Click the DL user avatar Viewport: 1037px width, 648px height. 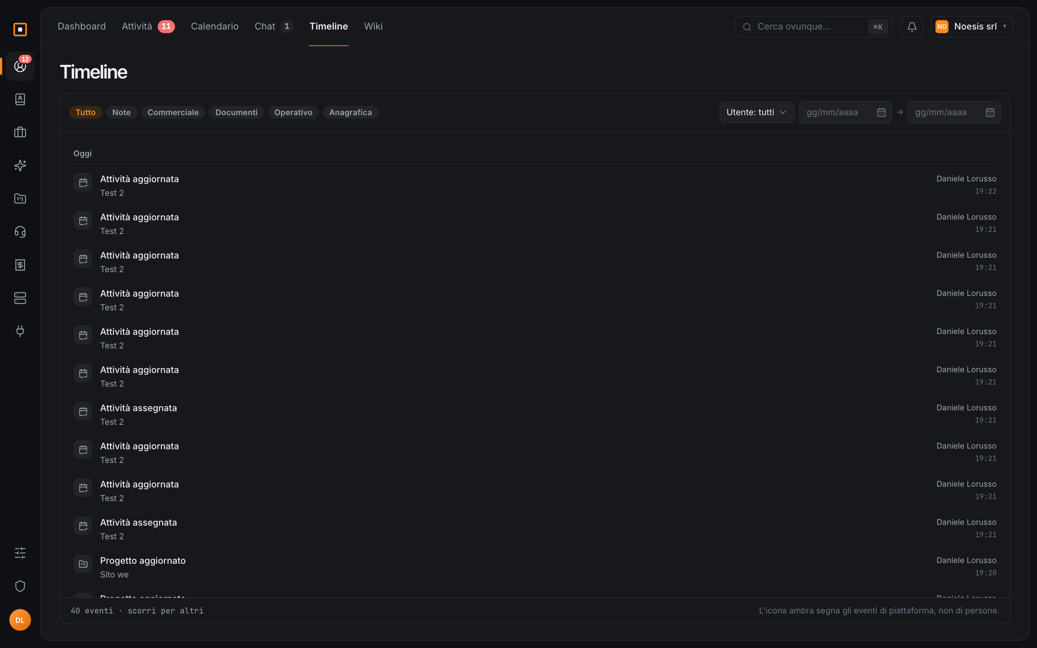(x=20, y=620)
